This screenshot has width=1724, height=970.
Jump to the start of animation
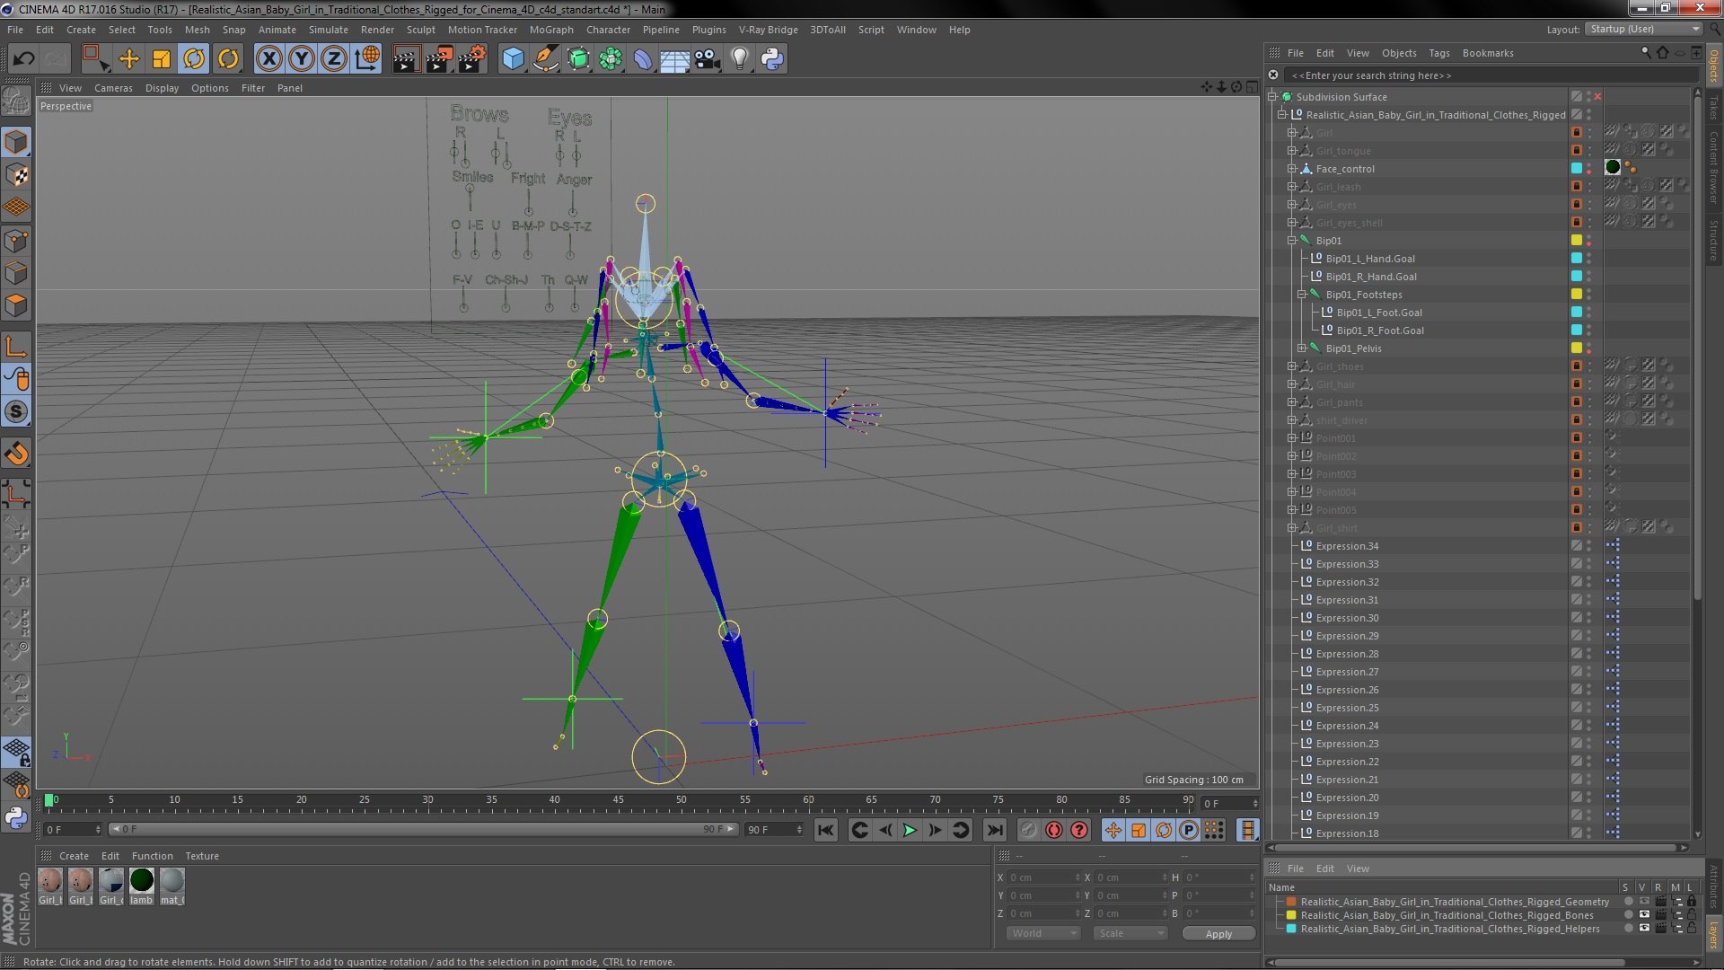826,831
